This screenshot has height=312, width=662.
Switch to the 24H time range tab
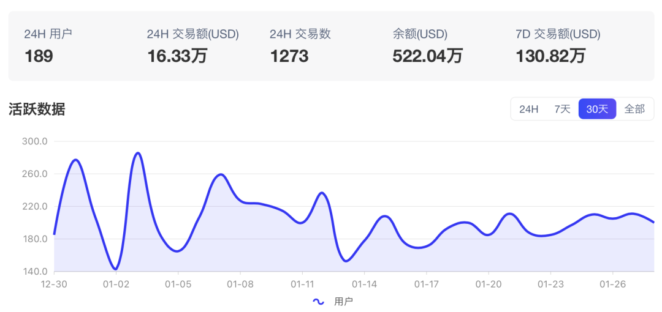pos(528,109)
